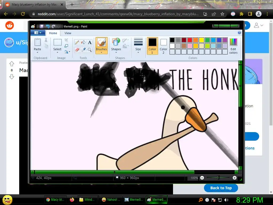Screen dimensions: 273x205
Task: Click the Cut scissors icon
Action: click(46, 40)
